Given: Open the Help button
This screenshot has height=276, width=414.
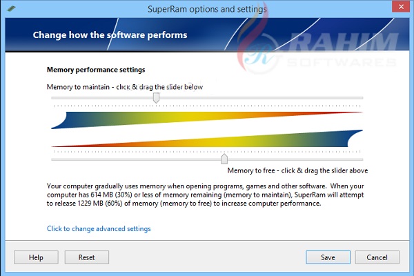Looking at the screenshot, I should point(36,257).
